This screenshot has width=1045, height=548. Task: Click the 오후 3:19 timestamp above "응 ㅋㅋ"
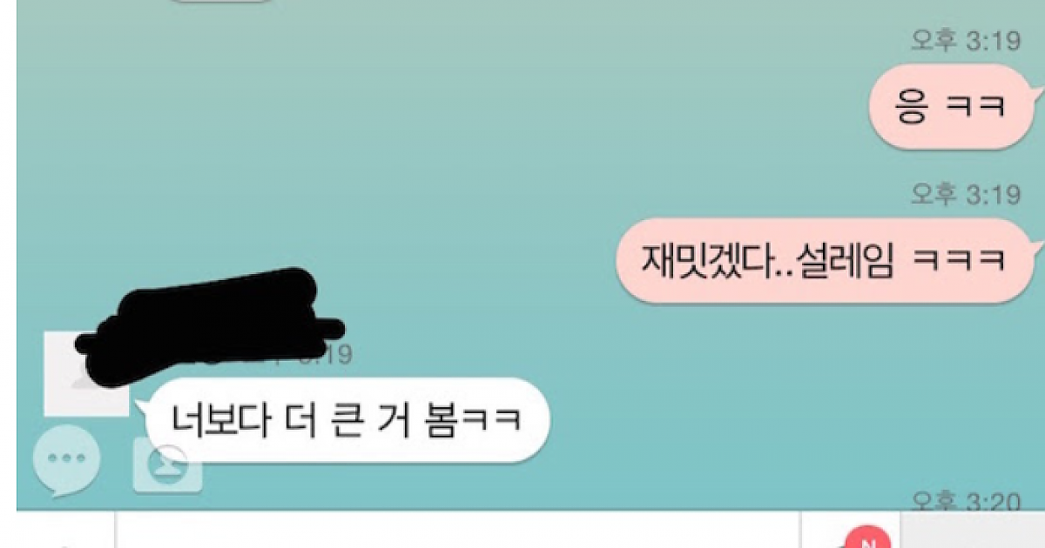pyautogui.click(x=965, y=41)
